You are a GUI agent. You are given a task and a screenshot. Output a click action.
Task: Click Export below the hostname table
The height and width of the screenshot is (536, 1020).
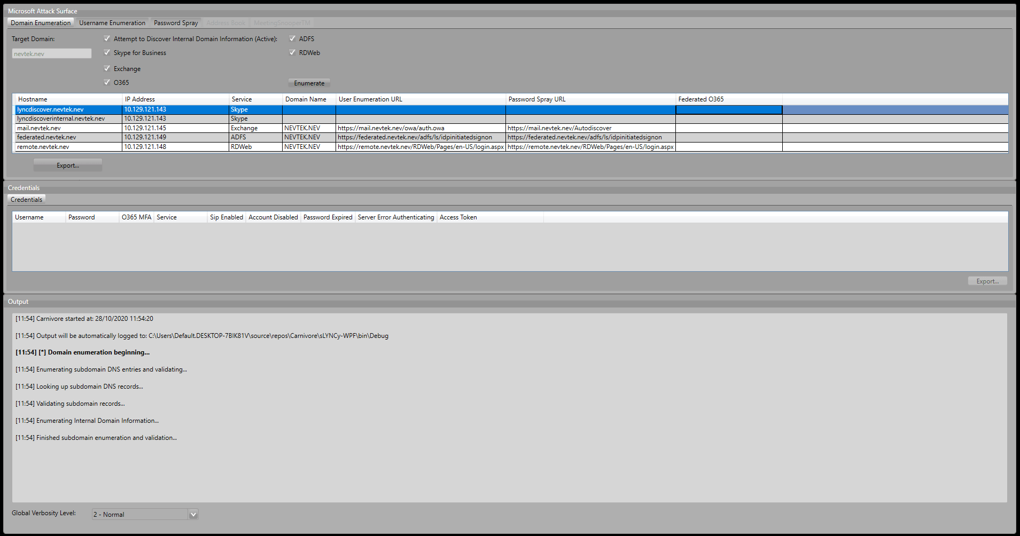pyautogui.click(x=68, y=165)
